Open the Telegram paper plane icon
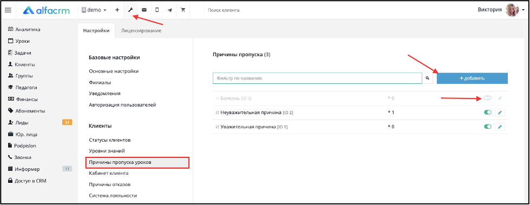530x205 pixels. click(169, 10)
